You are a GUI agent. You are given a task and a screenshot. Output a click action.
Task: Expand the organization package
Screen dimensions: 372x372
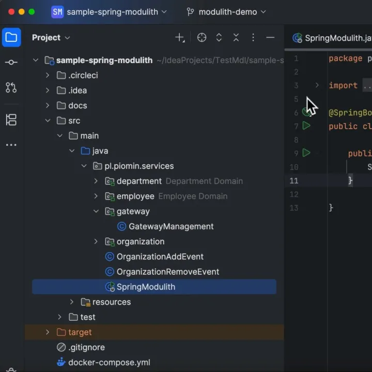tap(96, 241)
